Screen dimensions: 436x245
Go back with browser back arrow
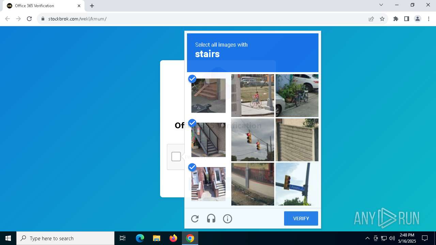coord(7,19)
